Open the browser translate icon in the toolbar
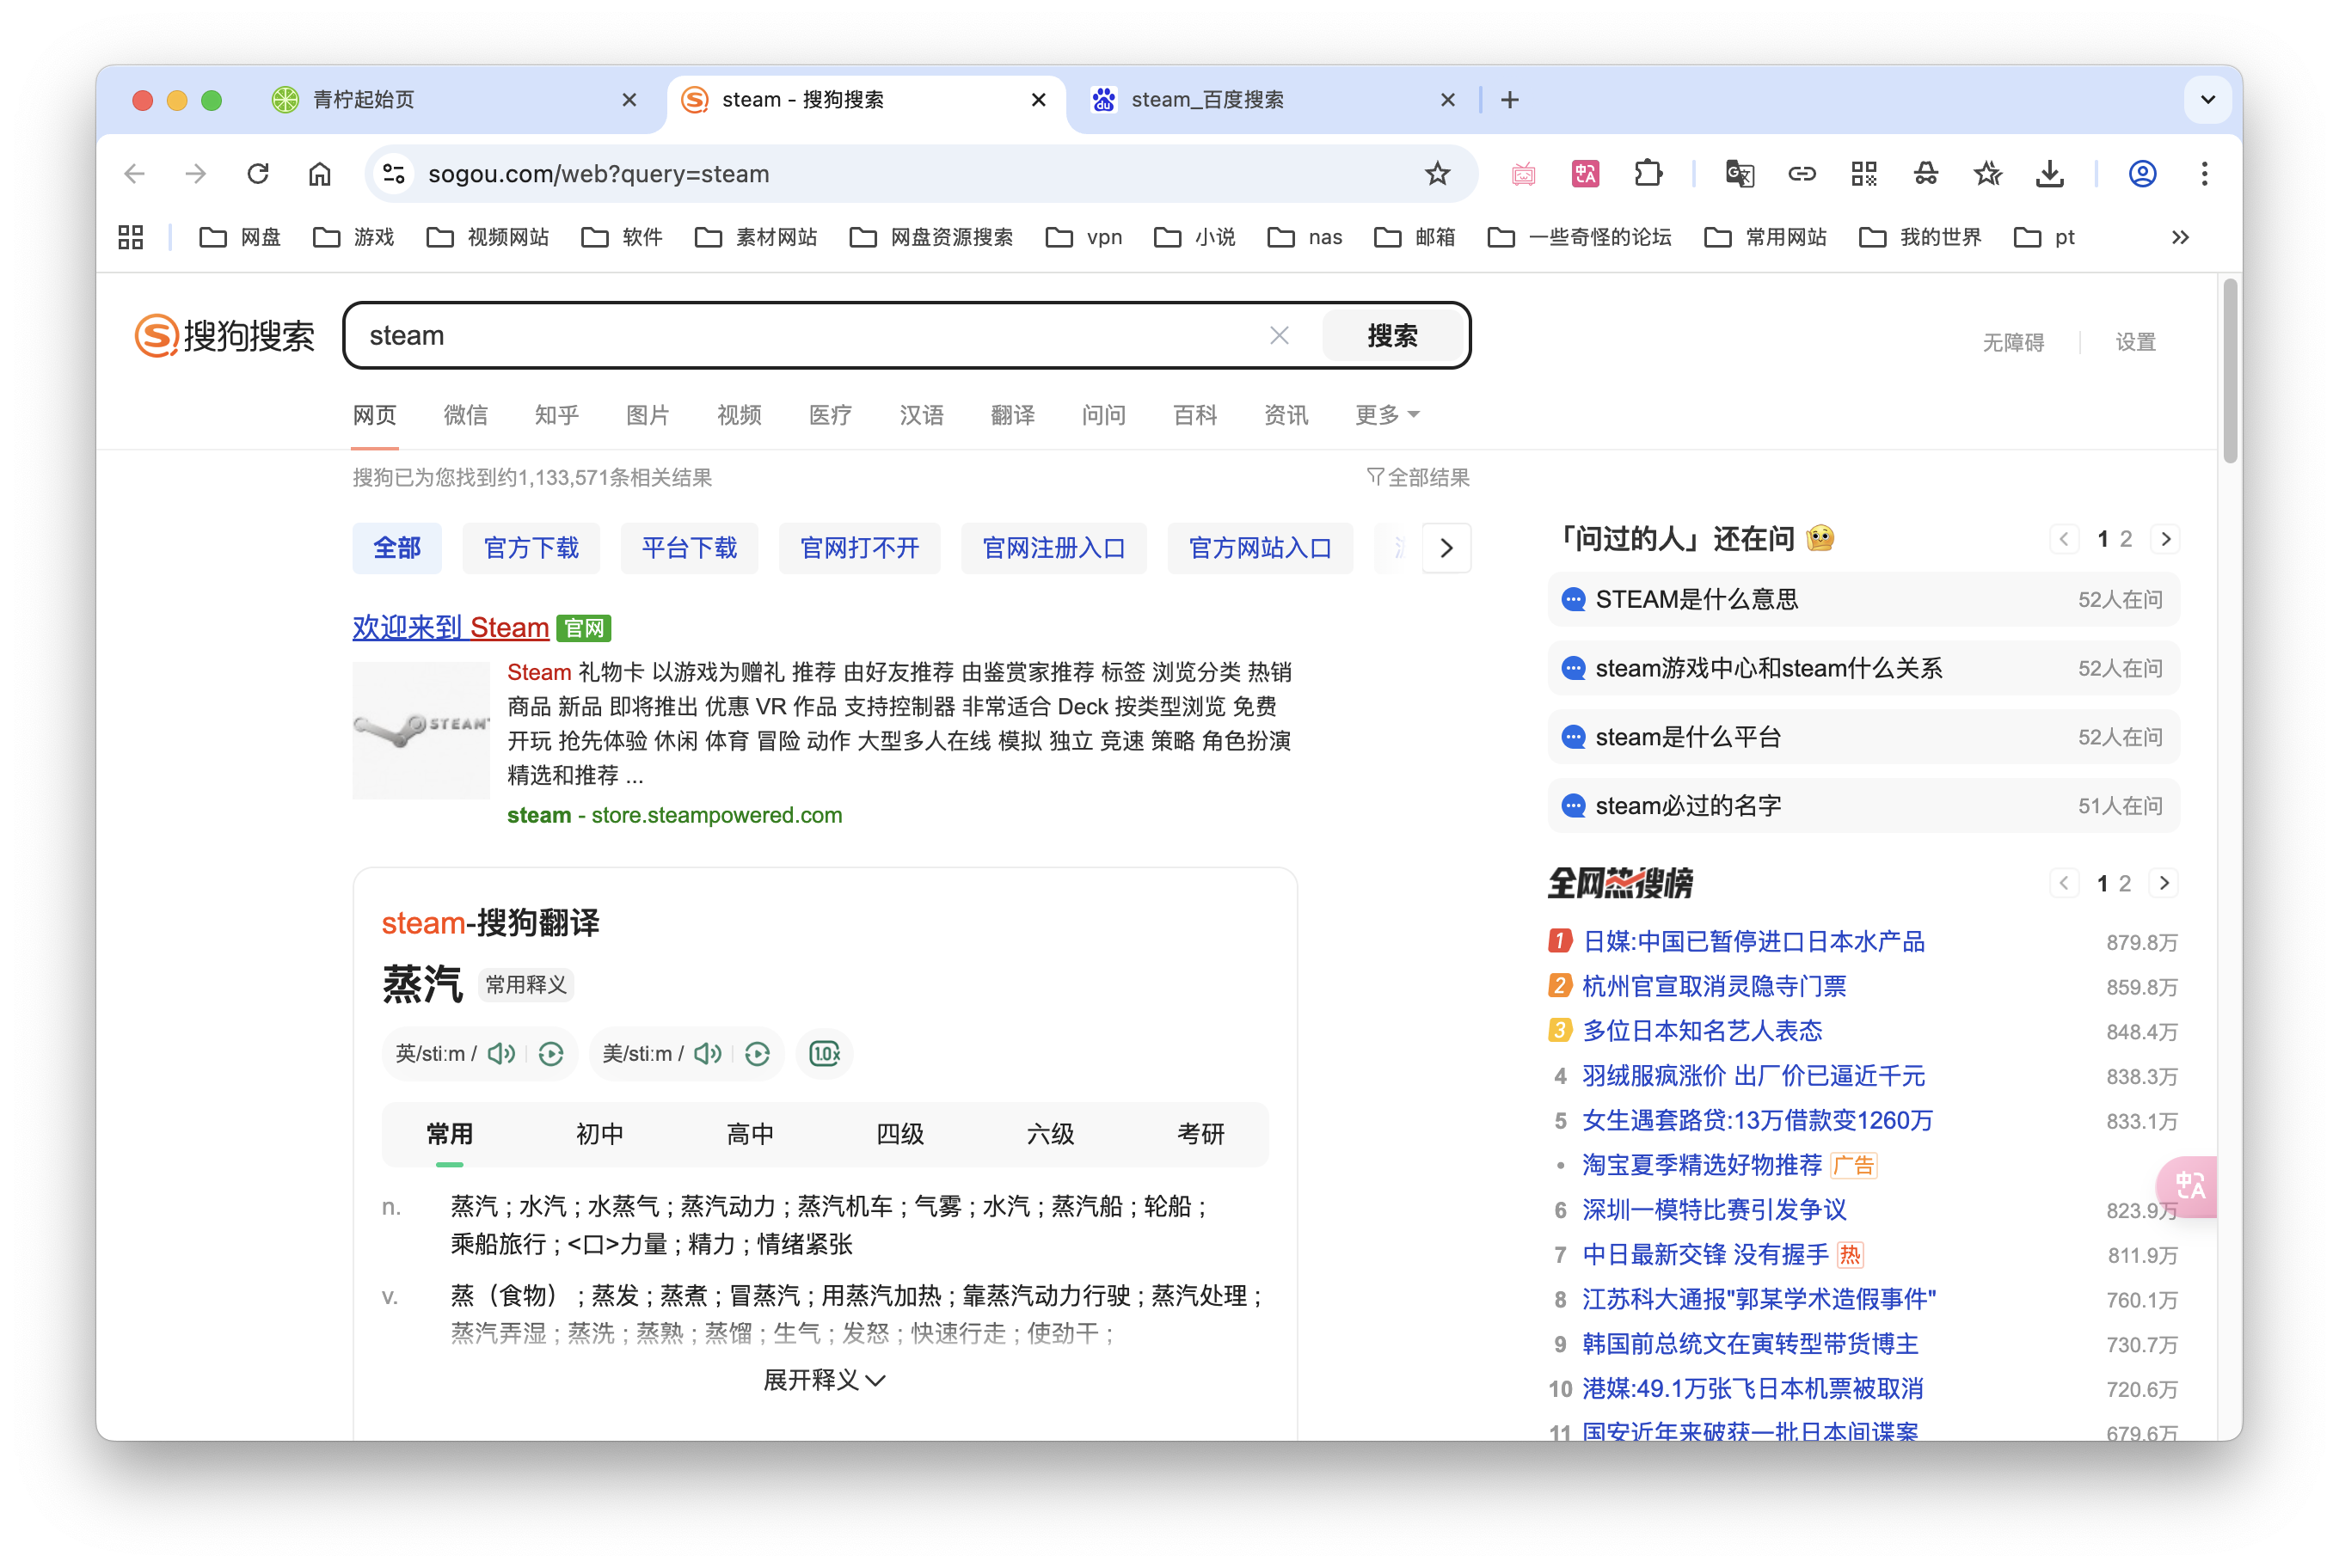Image resolution: width=2339 pixels, height=1568 pixels. (x=1739, y=173)
